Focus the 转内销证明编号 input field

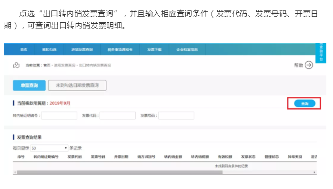click(x=59, y=115)
